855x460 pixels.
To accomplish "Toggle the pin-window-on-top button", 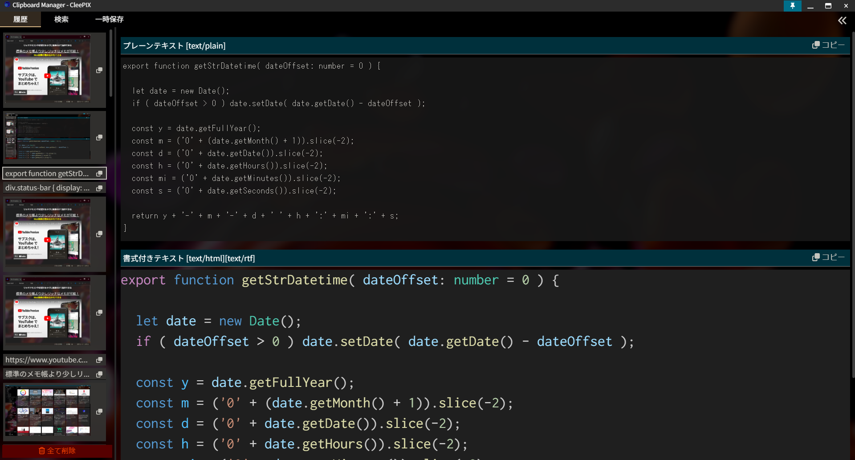I will click(793, 6).
